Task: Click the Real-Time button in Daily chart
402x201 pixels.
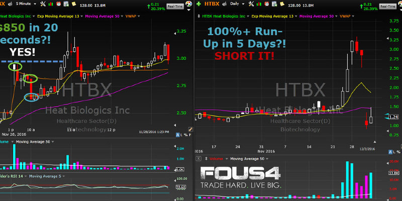Action: click(x=387, y=6)
